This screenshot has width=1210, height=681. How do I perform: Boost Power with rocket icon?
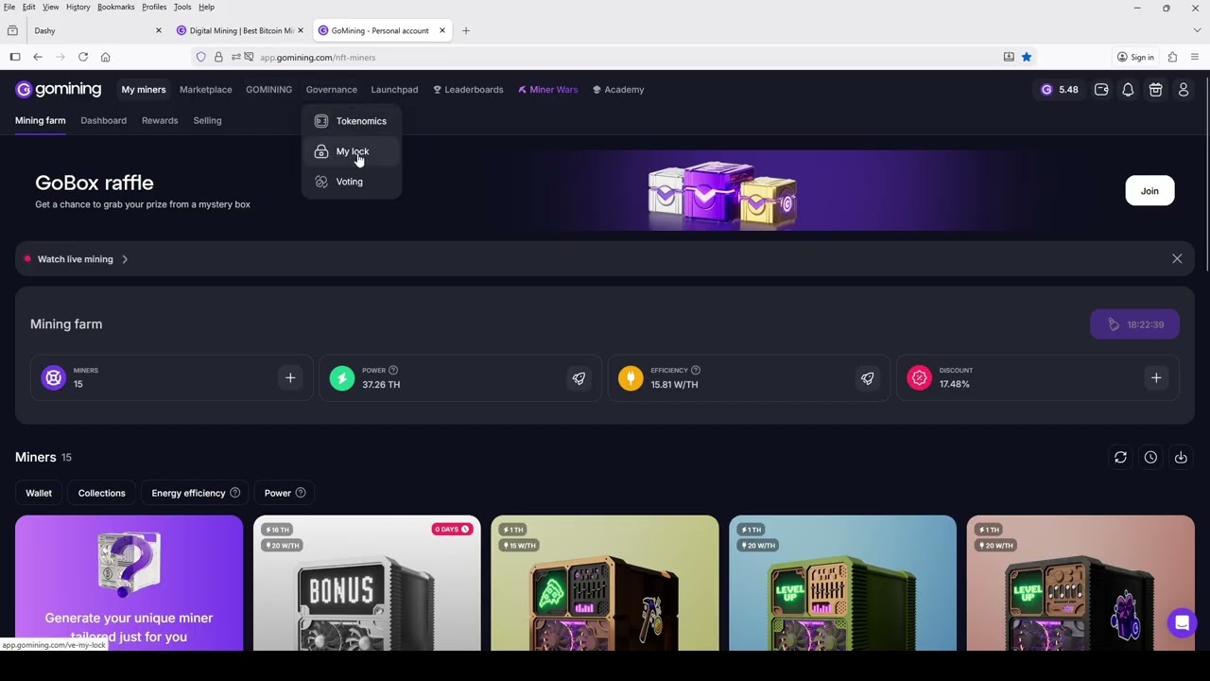(x=579, y=378)
